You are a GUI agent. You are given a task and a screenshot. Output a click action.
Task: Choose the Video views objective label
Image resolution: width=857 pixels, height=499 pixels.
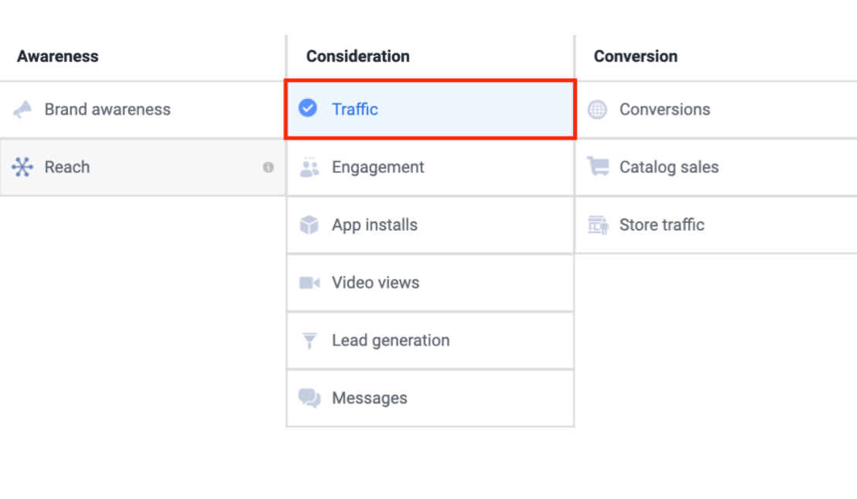point(375,283)
